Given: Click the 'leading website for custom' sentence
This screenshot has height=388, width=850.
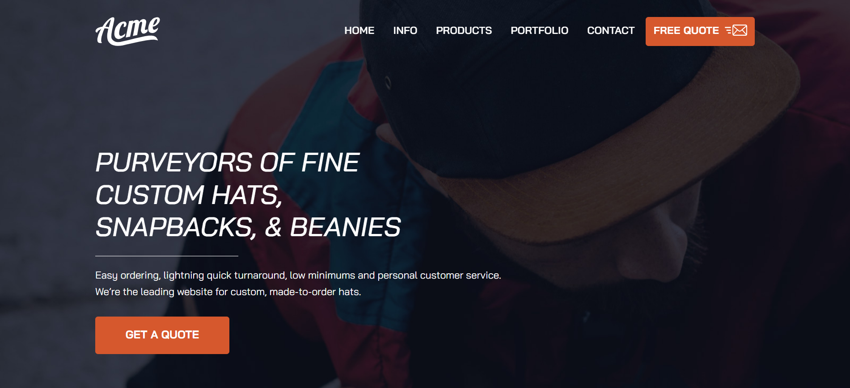Looking at the screenshot, I should click(228, 292).
